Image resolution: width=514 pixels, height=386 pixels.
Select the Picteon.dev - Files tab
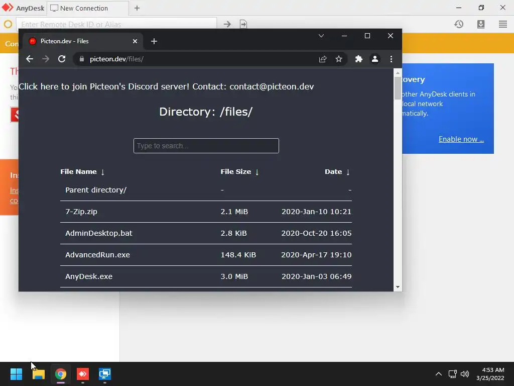click(x=83, y=41)
